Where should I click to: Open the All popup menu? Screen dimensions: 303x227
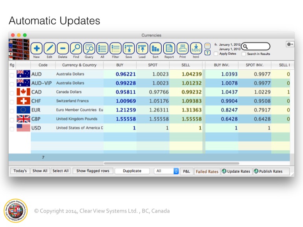click(166, 171)
